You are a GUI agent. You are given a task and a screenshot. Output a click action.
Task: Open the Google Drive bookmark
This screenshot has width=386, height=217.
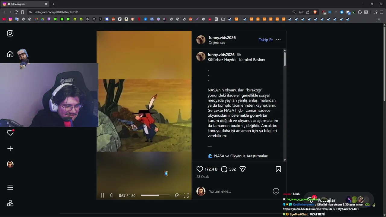[x=43, y=19]
